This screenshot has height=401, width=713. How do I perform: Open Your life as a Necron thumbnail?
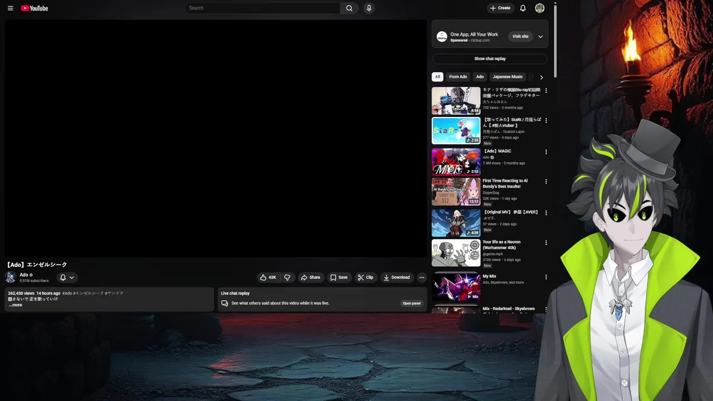click(x=456, y=253)
